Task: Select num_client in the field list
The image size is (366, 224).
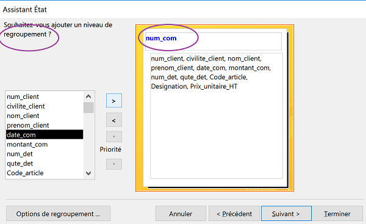Action: click(45, 96)
